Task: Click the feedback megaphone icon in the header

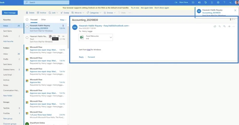Action: coord(231,2)
